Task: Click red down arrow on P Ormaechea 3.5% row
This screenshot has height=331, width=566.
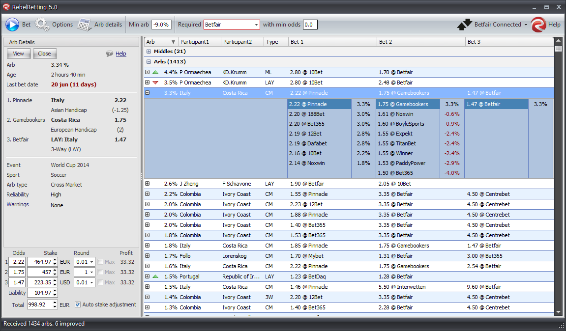Action: [x=155, y=83]
